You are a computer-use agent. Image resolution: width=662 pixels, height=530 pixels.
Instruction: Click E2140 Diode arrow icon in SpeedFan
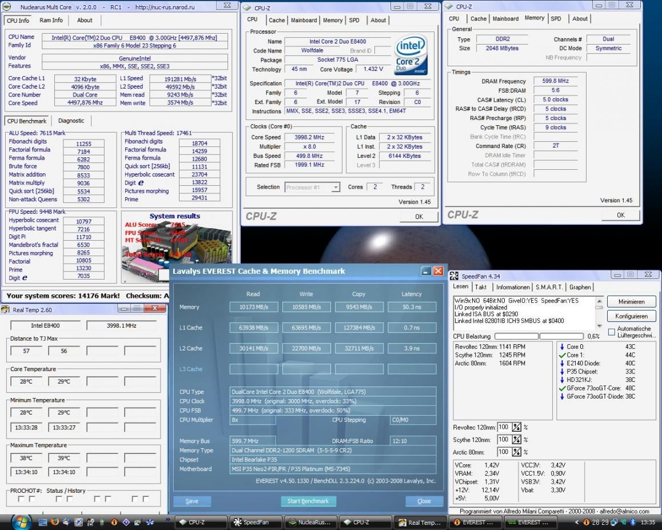tap(562, 363)
